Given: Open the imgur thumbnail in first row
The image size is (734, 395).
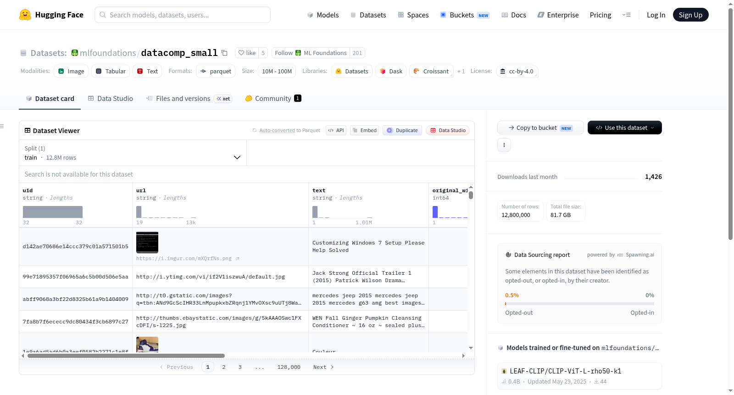Looking at the screenshot, I should click(147, 242).
